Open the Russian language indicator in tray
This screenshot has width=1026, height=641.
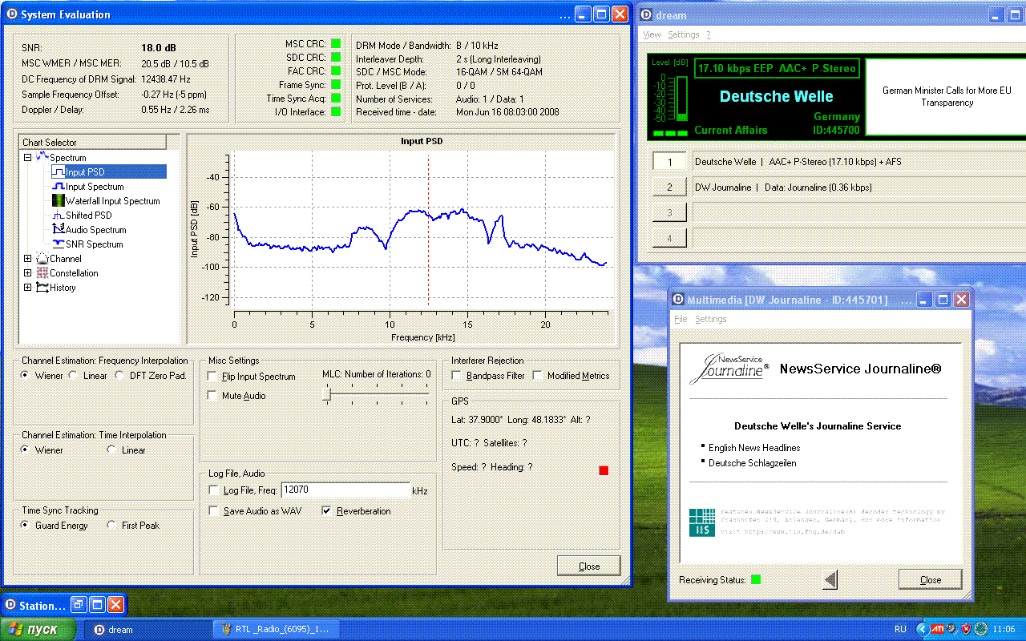pos(900,629)
